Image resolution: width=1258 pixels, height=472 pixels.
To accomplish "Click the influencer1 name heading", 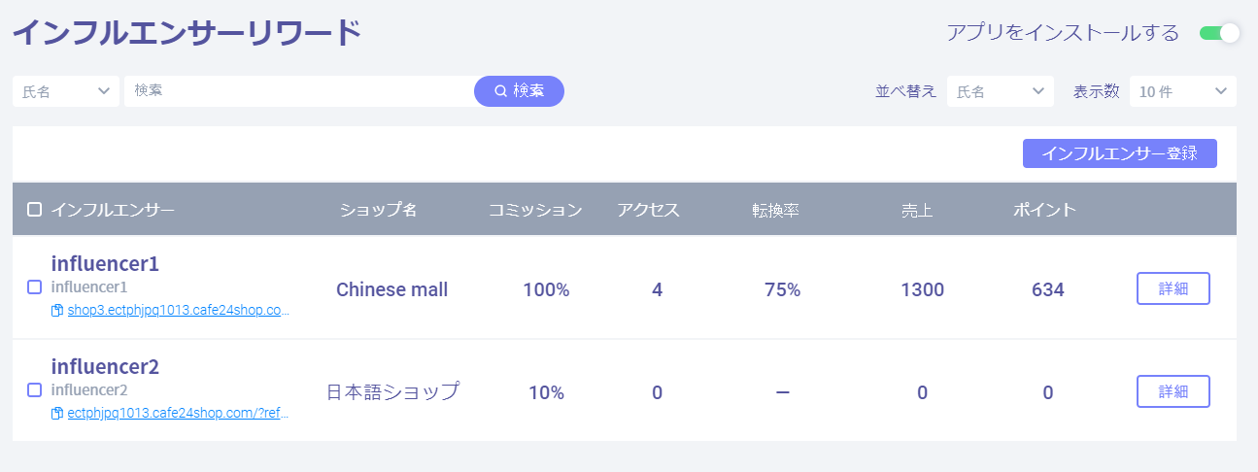I will [x=105, y=263].
